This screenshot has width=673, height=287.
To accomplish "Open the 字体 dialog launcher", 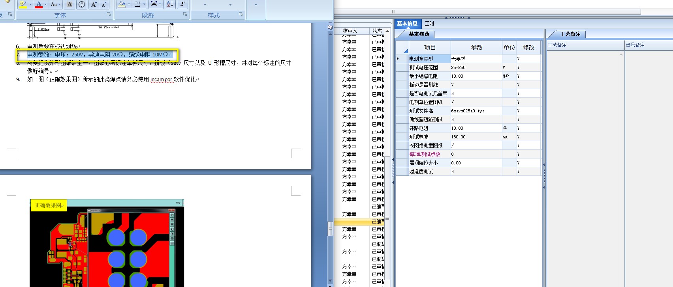I will click(109, 15).
